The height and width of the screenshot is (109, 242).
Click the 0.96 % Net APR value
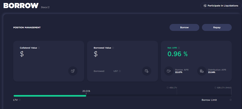coord(178,54)
